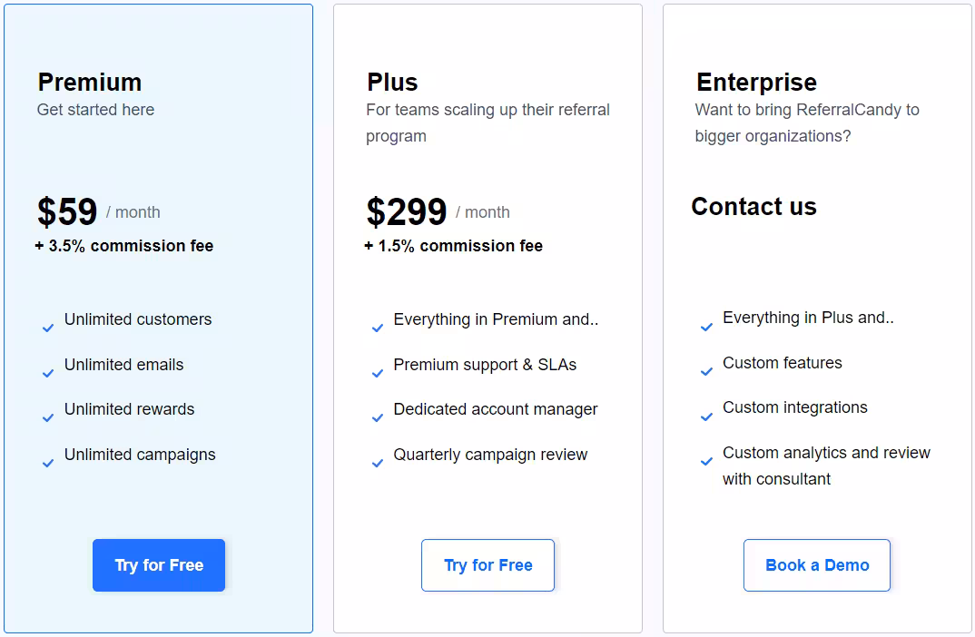Click the Contact us text
Viewport: 975px width, 637px height.
(x=753, y=207)
